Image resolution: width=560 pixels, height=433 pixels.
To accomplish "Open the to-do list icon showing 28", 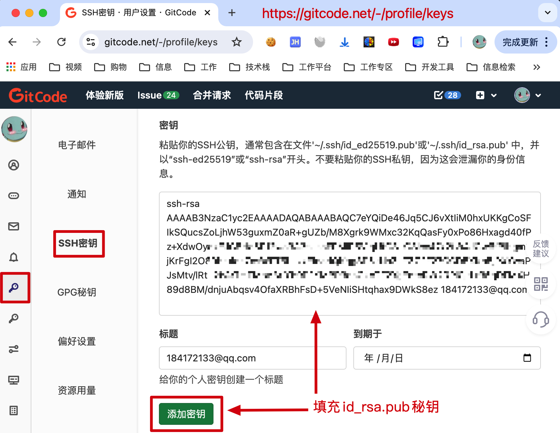I will click(447, 95).
